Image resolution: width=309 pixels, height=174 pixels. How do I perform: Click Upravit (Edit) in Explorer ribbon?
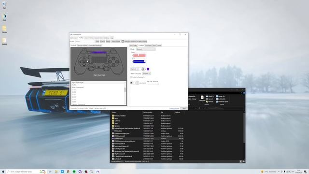pos(210,99)
